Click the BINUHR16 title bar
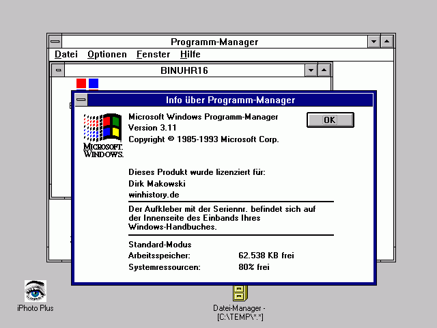437x328 pixels. (x=185, y=70)
